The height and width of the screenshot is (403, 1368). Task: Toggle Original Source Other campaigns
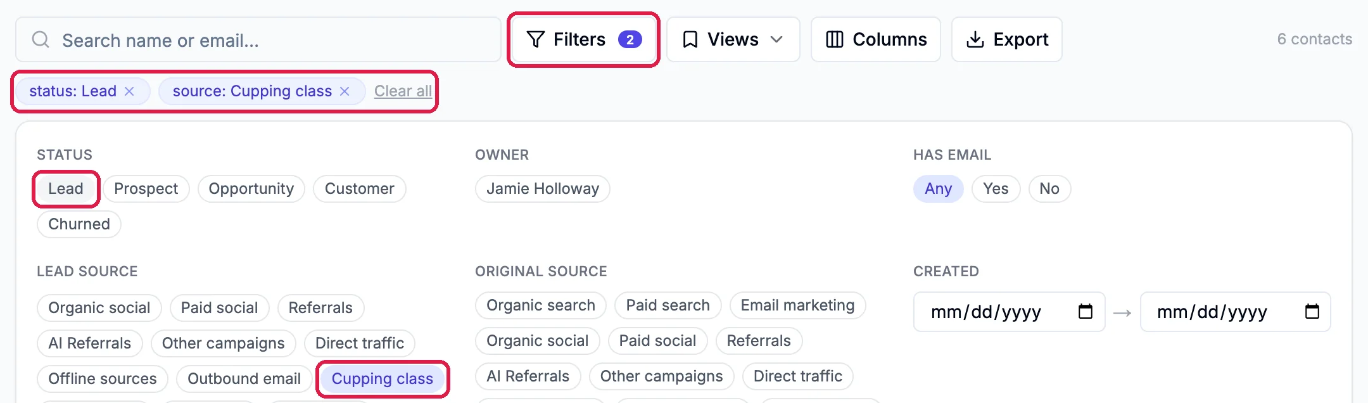662,376
